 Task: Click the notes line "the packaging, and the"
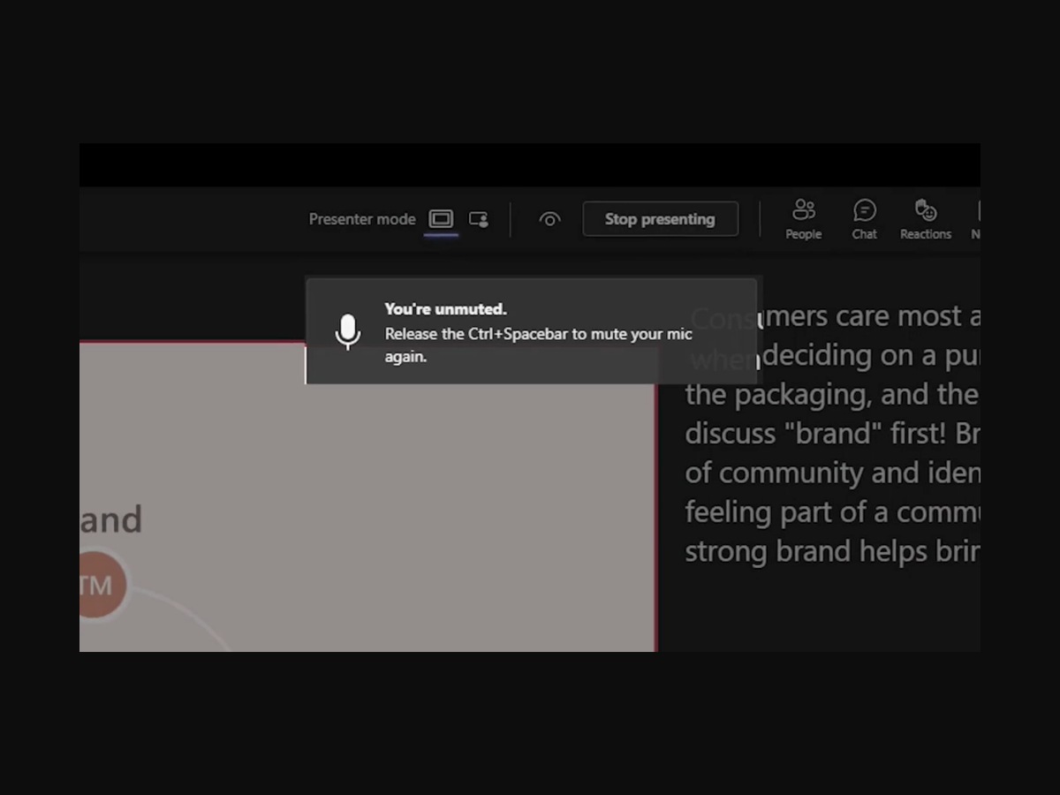(x=832, y=394)
